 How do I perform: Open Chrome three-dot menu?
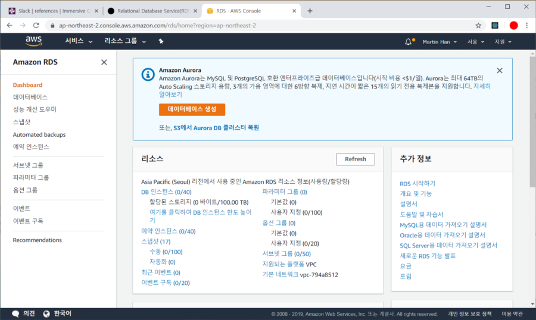[527, 25]
